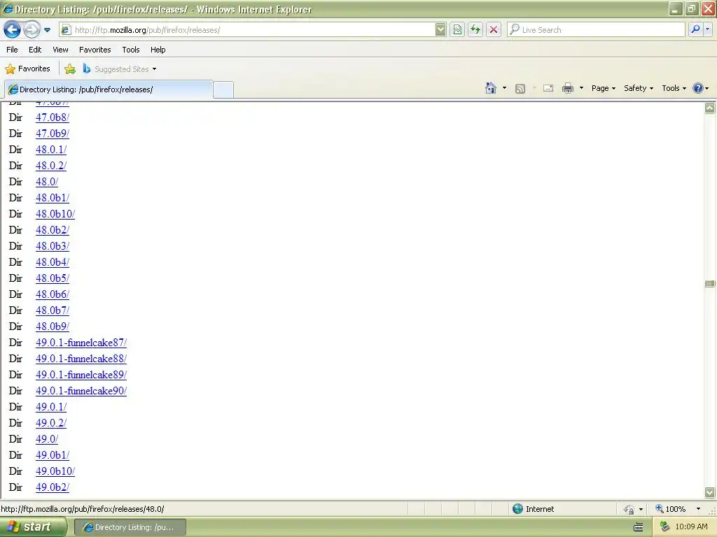Open the 48.0b9/ directory link
Screen dimensions: 717x537
click(53, 327)
